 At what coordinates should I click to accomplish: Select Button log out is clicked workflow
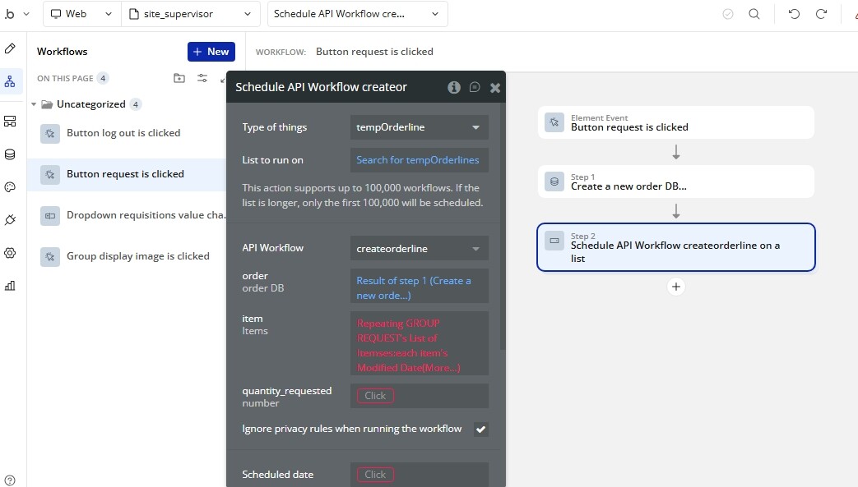127,133
